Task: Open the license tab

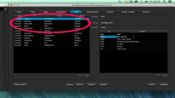Action: click(146, 12)
